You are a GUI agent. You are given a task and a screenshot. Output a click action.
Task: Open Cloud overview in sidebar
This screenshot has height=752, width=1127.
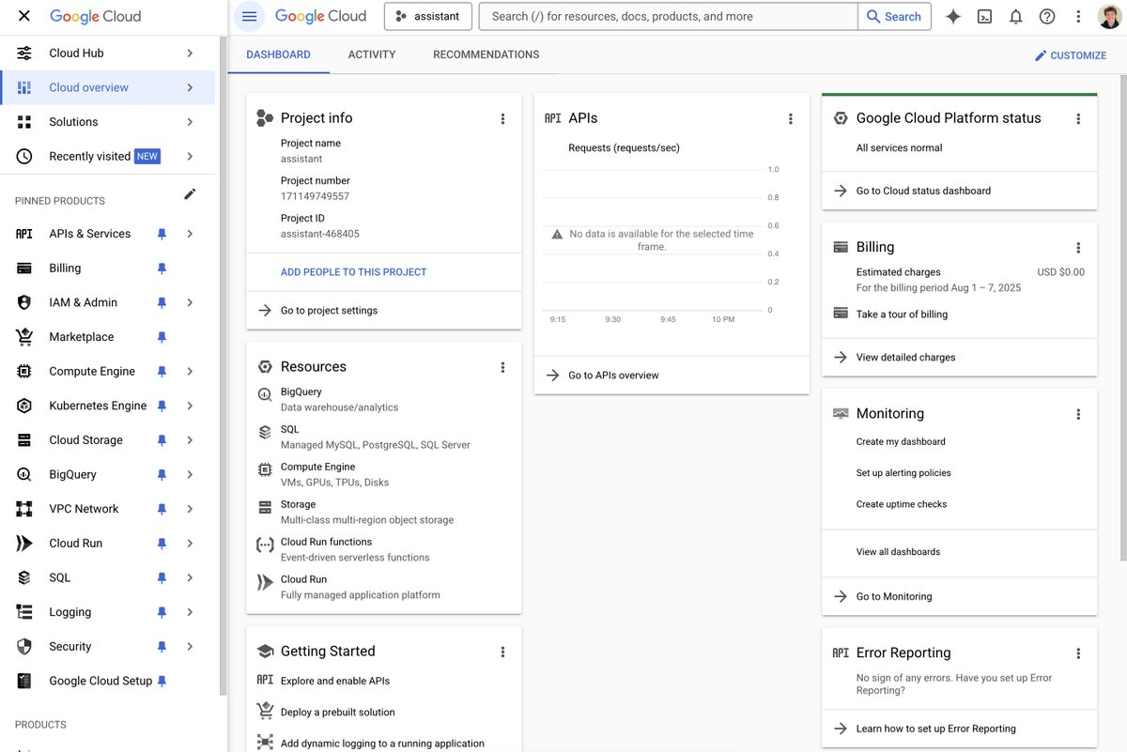tap(108, 87)
